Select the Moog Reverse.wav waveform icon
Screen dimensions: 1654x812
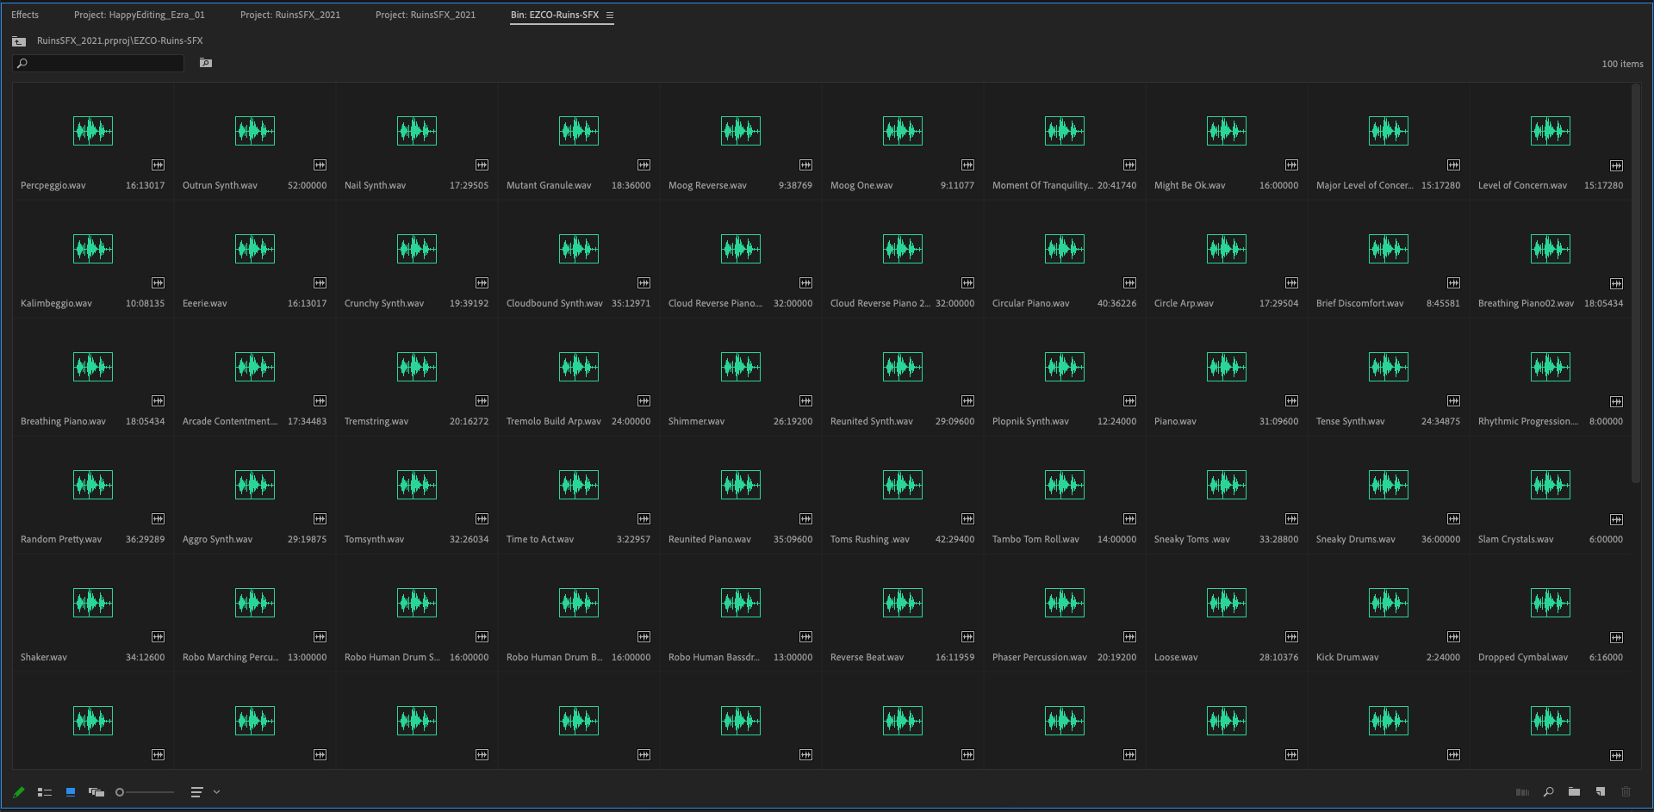(741, 131)
